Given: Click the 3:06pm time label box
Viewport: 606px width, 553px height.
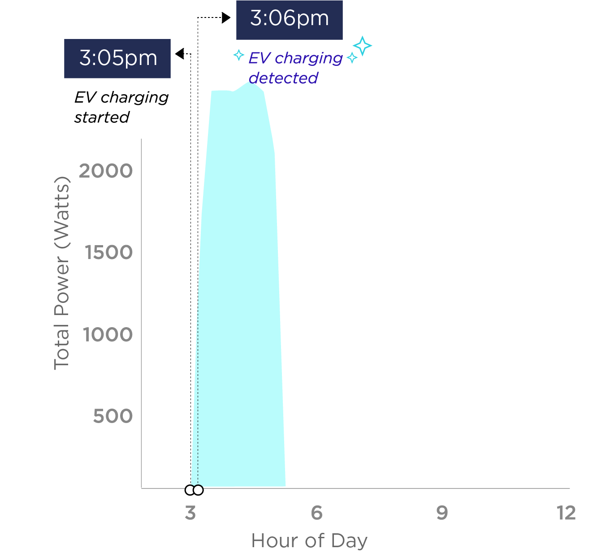Looking at the screenshot, I should tap(290, 20).
